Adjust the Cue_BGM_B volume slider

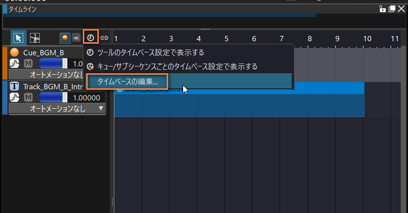click(53, 64)
